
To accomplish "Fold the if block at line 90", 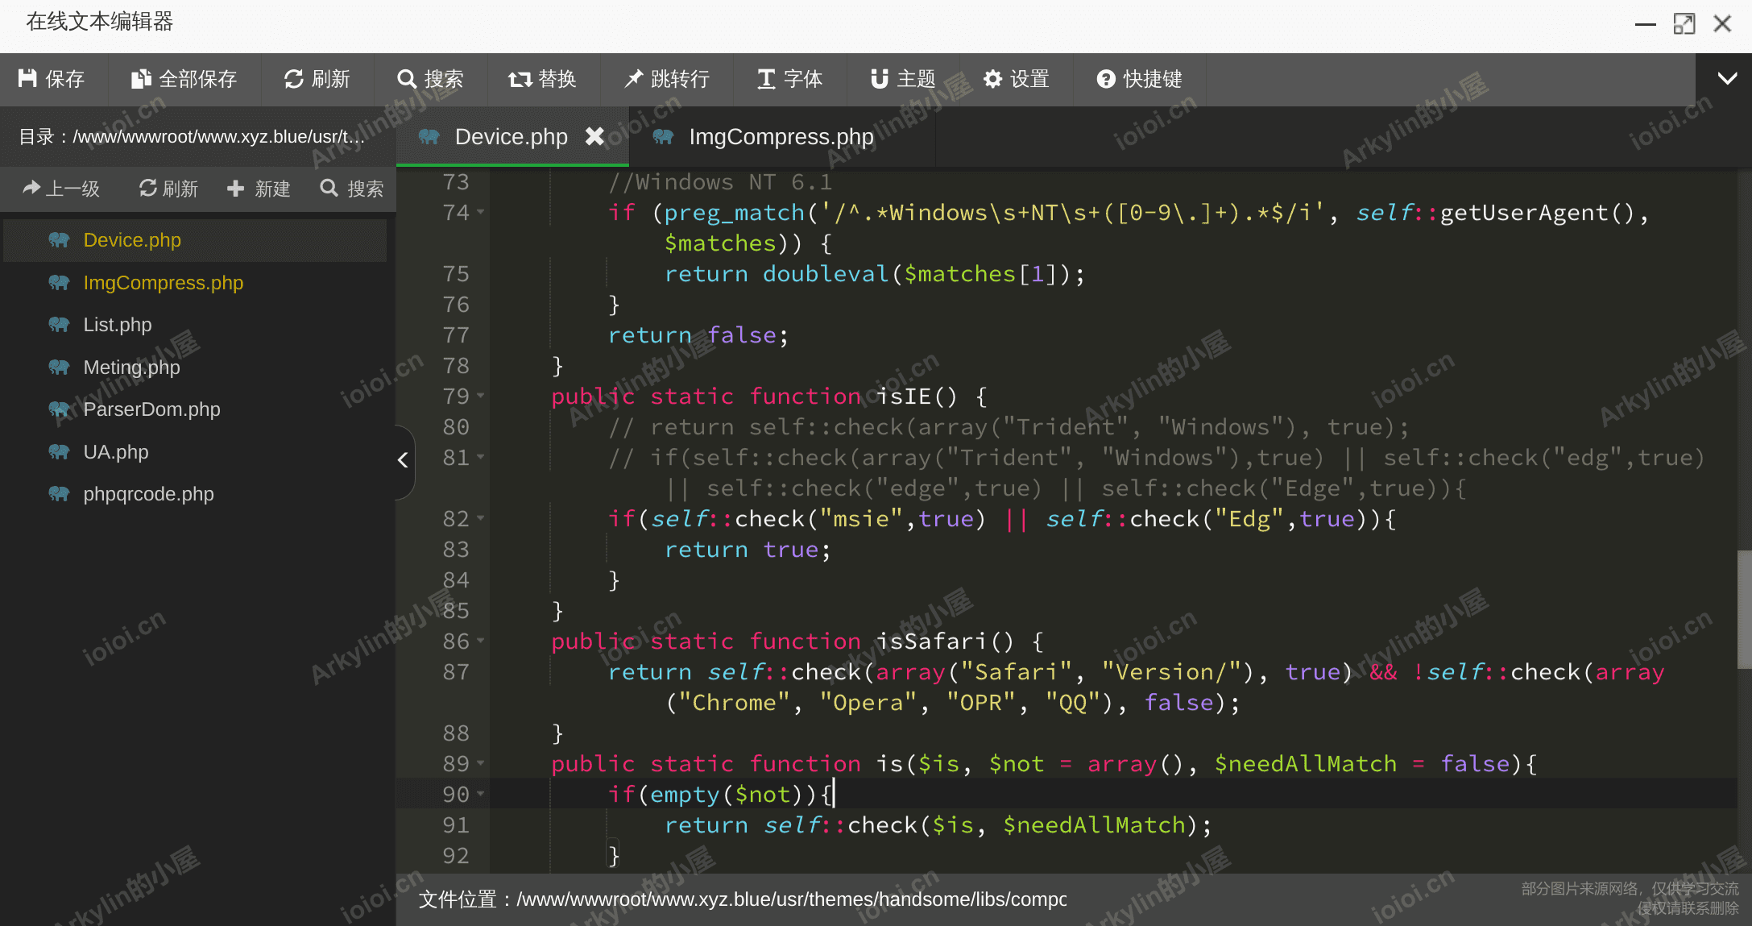I will click(481, 795).
